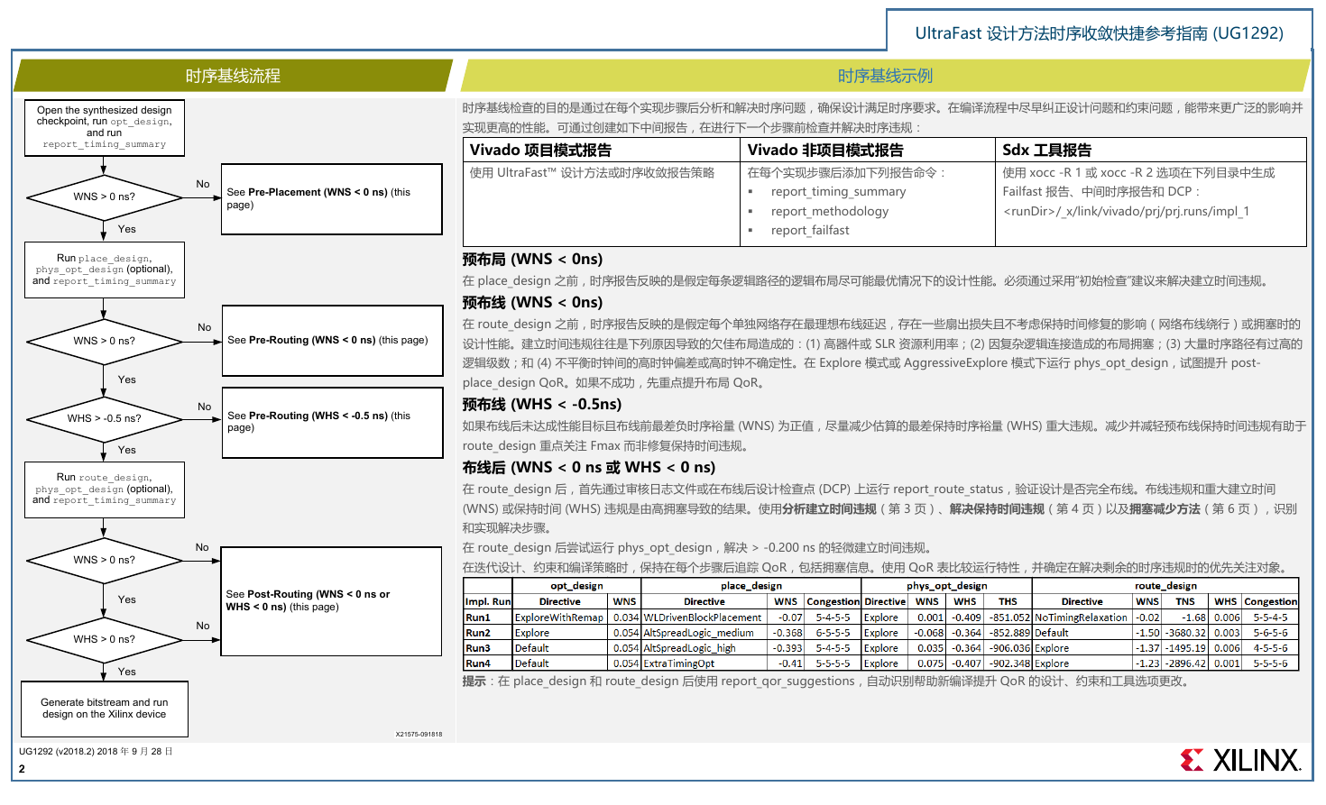Click the 'See Pre-Routing (WNS < 0 ns)' box
Screen dimensions: 1326x805
pos(332,340)
